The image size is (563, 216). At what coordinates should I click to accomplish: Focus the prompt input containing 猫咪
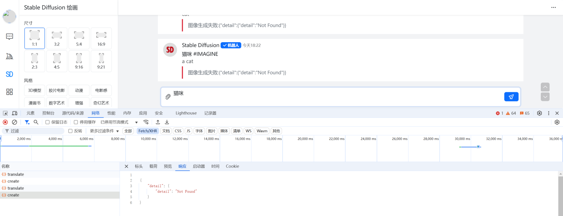pos(337,97)
